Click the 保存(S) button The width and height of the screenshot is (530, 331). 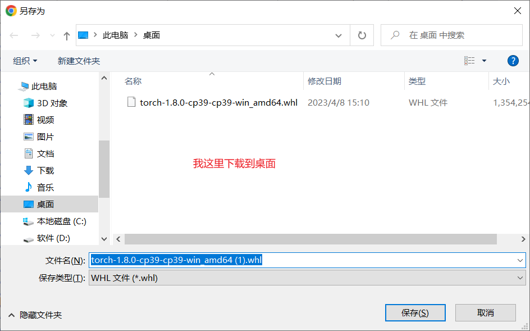415,312
